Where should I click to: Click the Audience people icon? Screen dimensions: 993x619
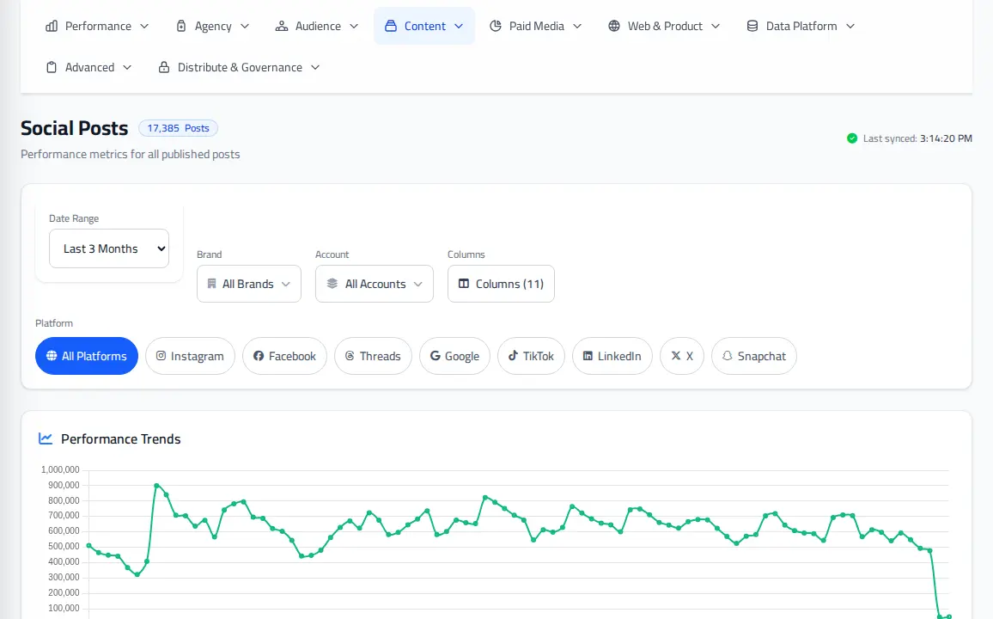click(x=281, y=26)
